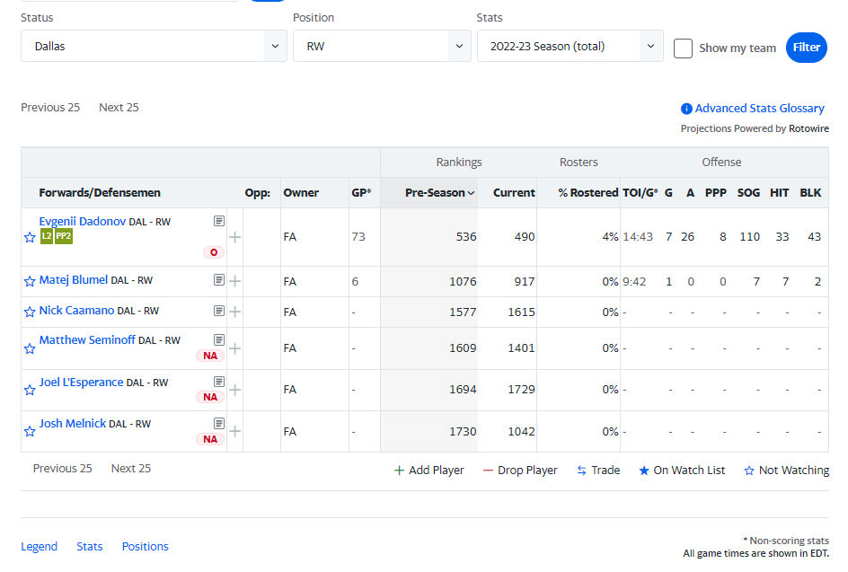Image resolution: width=848 pixels, height=572 pixels.
Task: Open the Stats footer link
Action: (x=89, y=547)
